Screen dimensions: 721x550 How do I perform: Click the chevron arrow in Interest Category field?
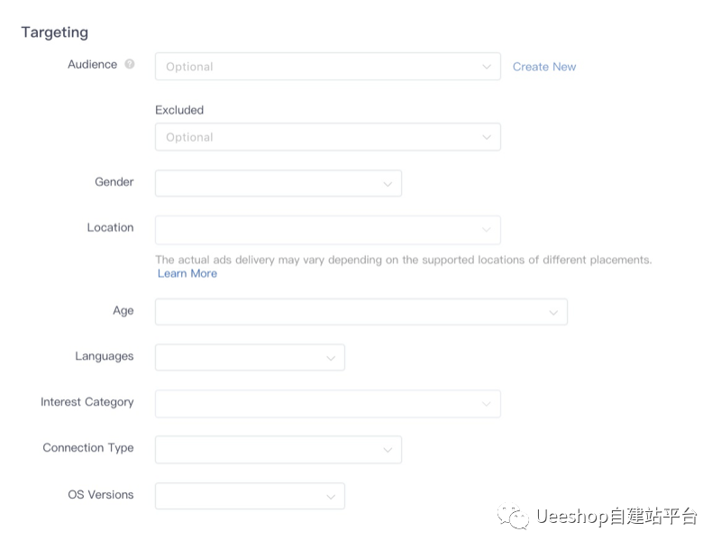pos(487,404)
